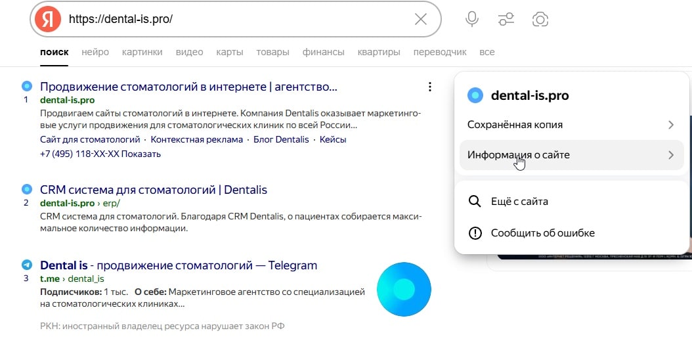Open CRM система для стоматологий link
Viewport: 692px width, 337px height.
pos(154,190)
